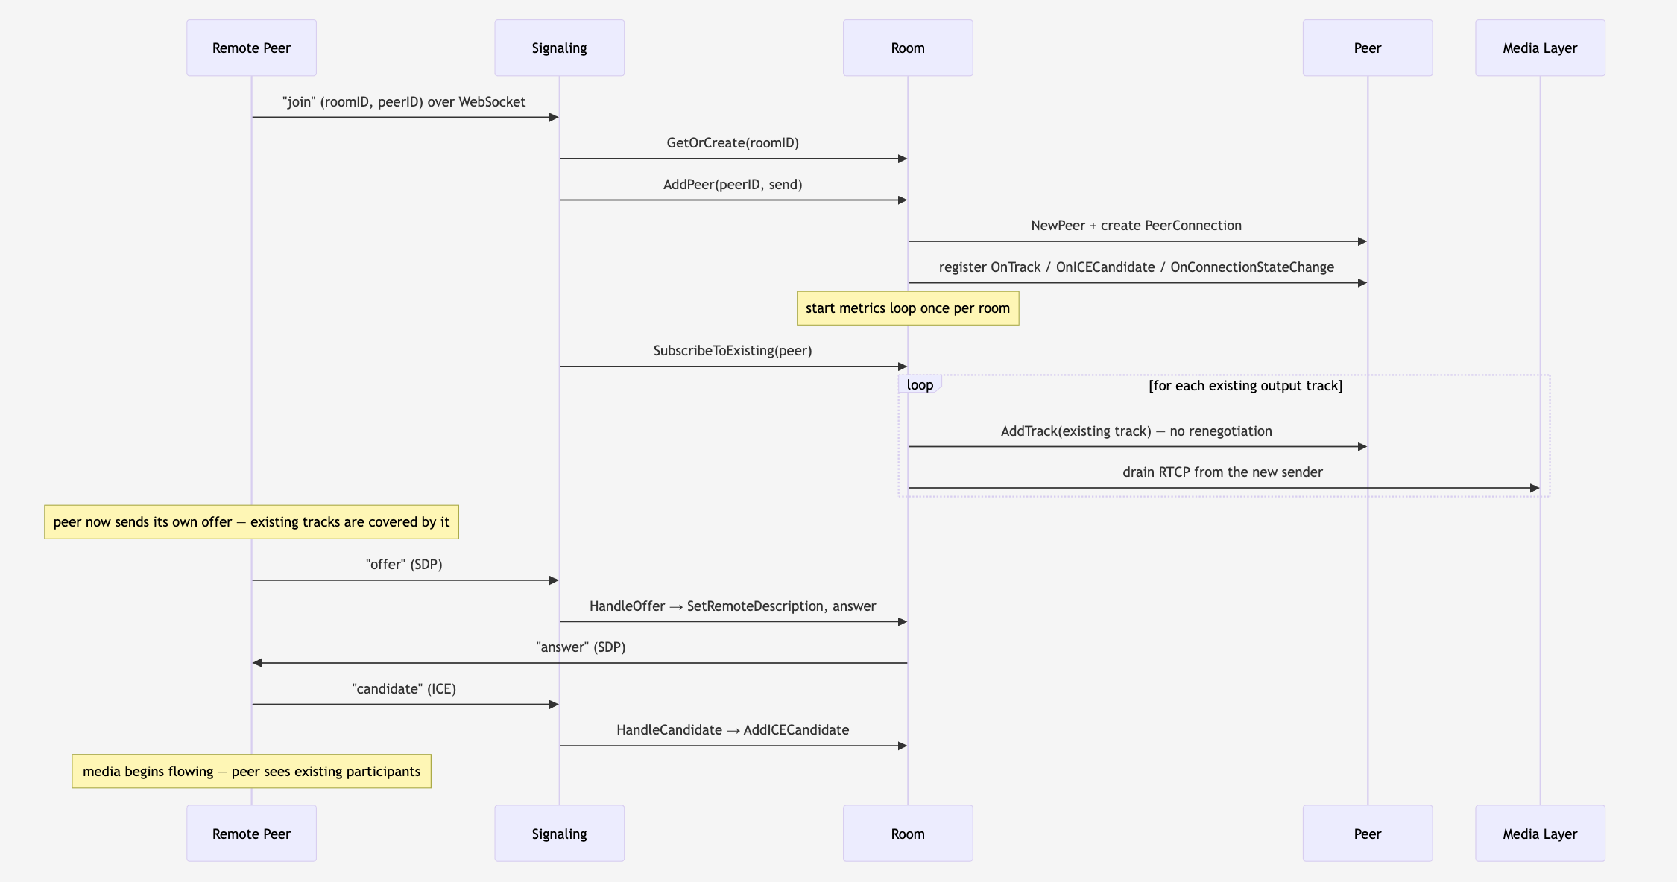Click the loop tag label

(x=920, y=384)
